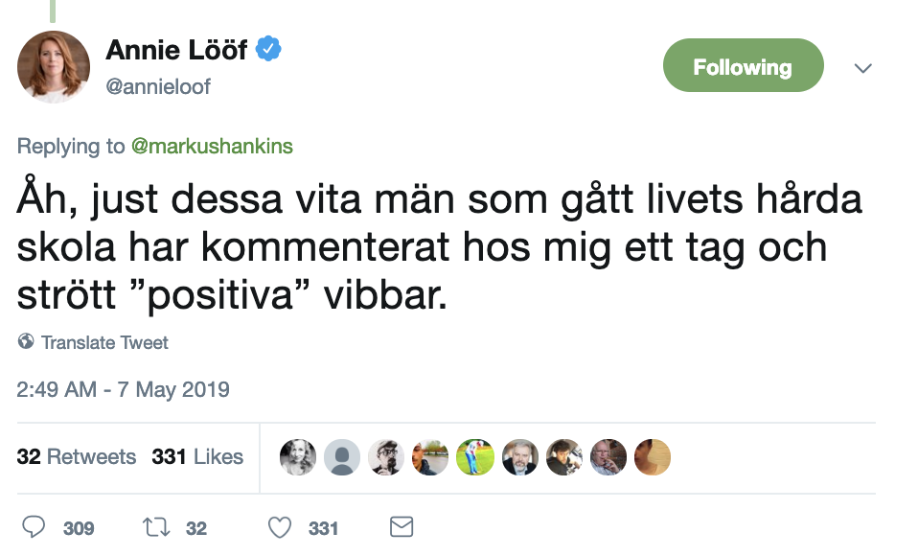Open the golfer avatar among likers
Screen dimensions: 918x556
(x=475, y=457)
